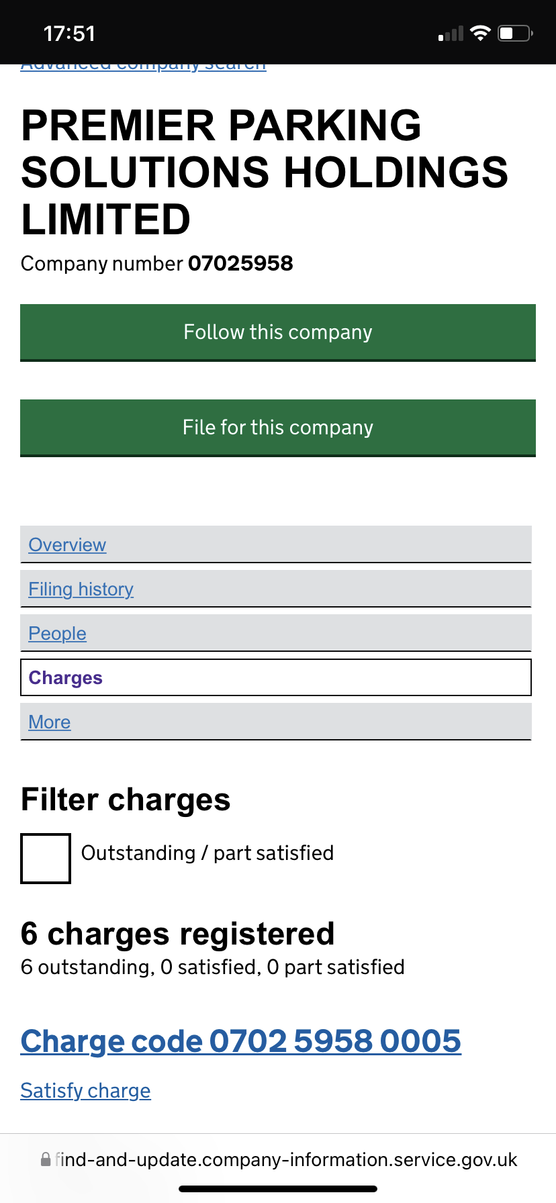Click the company number 07025958 text
Screen dimensions: 556x1203
click(240, 263)
